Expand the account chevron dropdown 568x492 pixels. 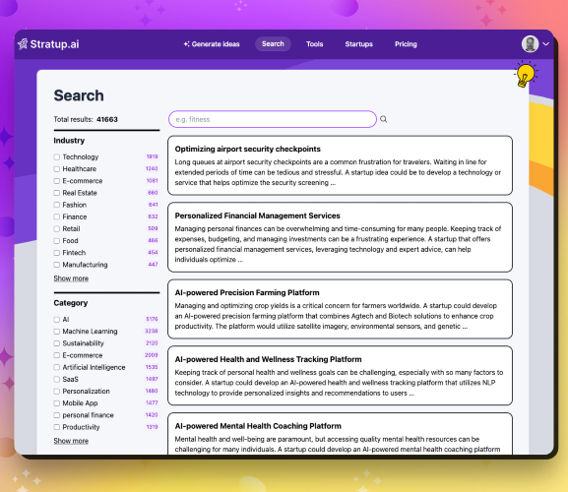pos(546,44)
